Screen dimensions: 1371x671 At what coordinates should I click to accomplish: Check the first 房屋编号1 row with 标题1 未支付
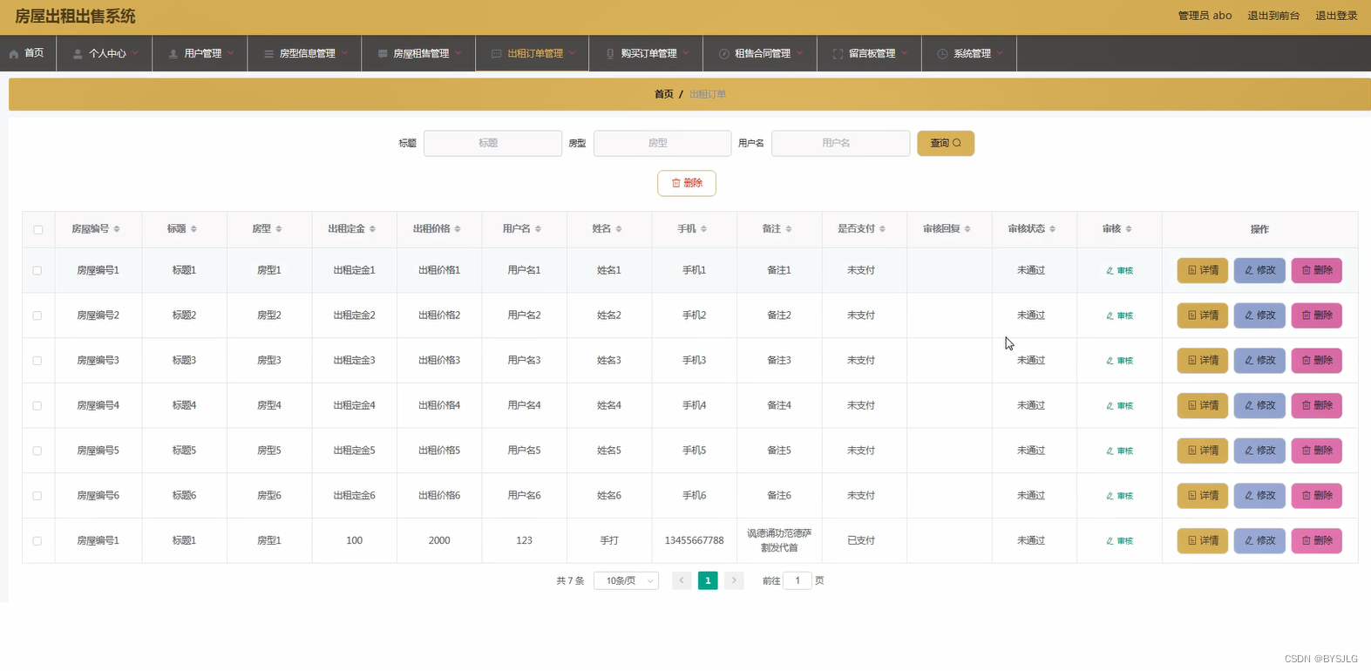pyautogui.click(x=37, y=271)
